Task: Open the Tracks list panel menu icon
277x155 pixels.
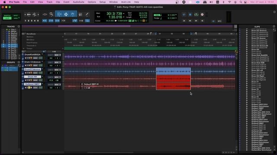Action: point(19,27)
